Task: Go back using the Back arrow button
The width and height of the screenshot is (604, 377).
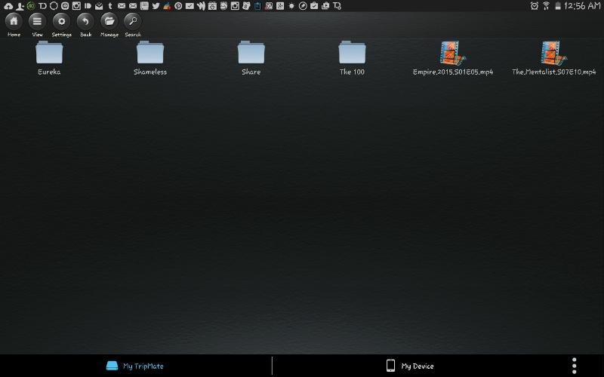Action: 85,25
